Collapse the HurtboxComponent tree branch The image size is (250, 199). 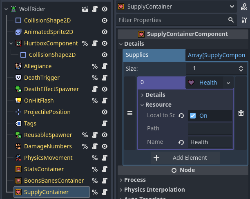coord(11,43)
